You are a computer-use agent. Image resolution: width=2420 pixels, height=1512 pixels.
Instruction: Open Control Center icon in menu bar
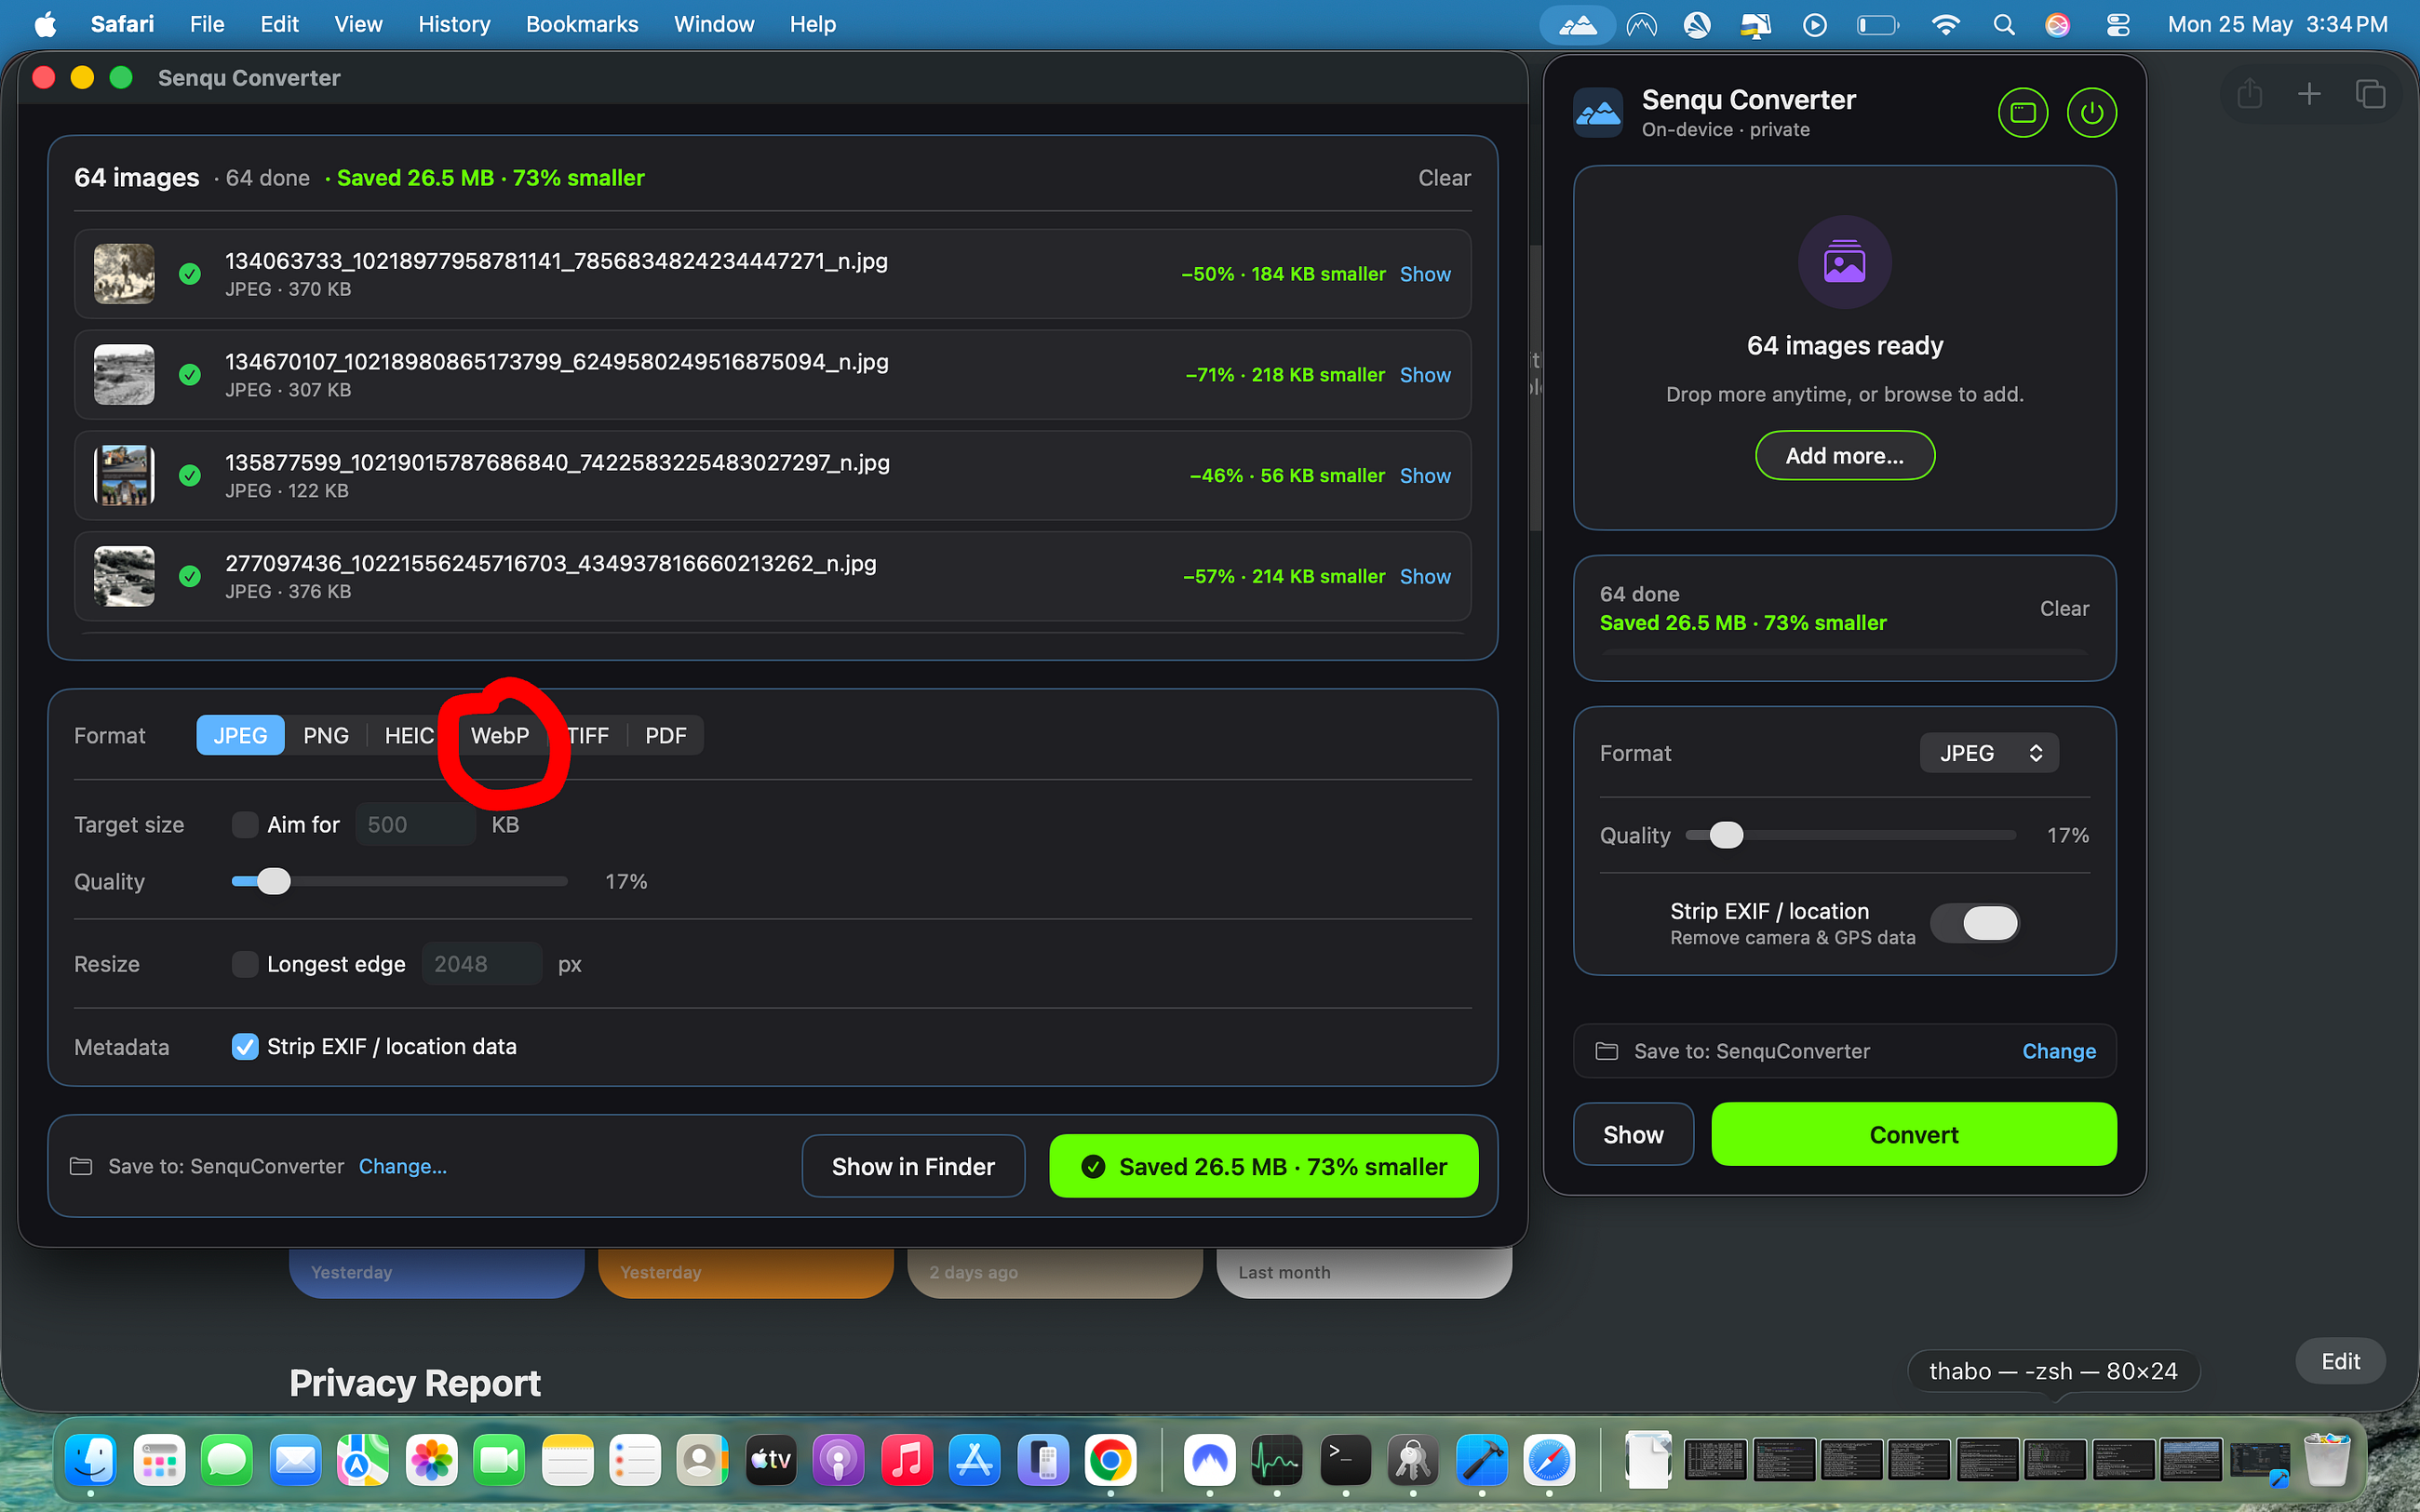click(x=2117, y=25)
